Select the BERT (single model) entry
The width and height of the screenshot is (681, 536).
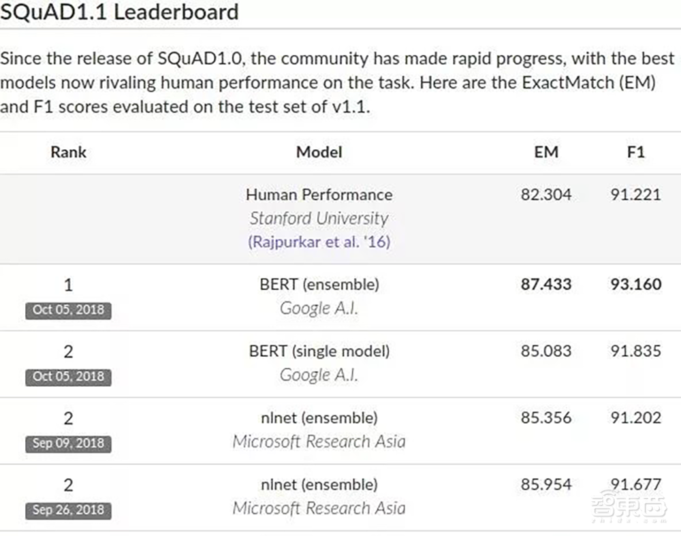[319, 351]
